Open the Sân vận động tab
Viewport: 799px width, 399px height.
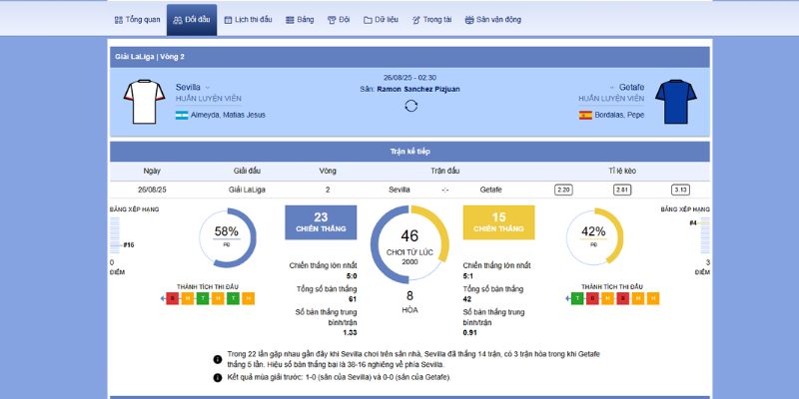coord(492,20)
